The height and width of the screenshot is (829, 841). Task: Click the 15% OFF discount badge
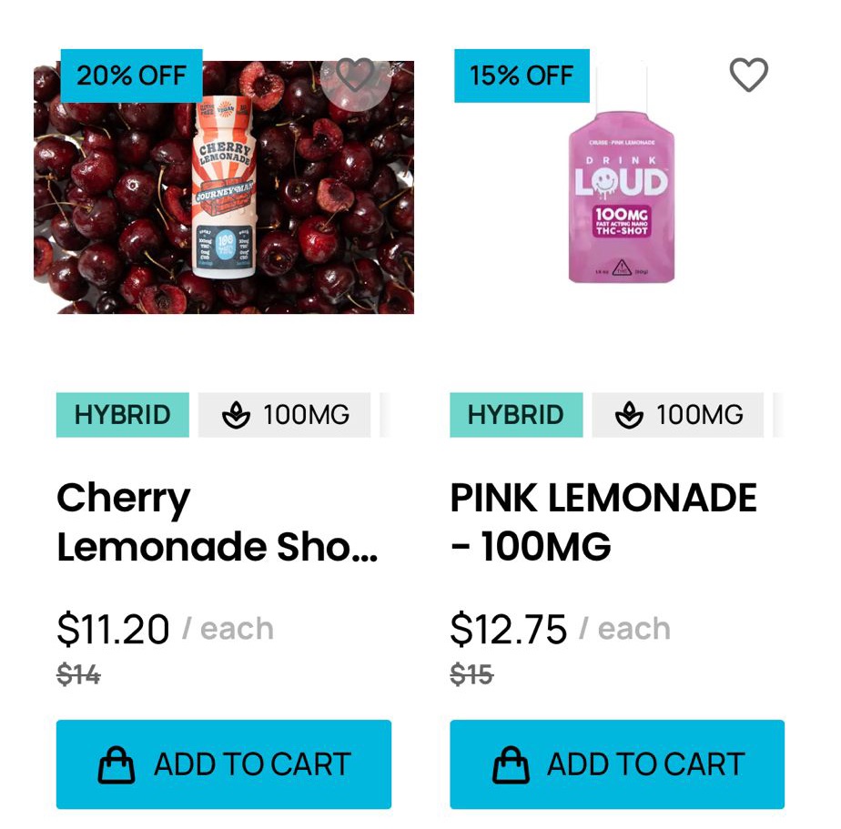click(522, 76)
